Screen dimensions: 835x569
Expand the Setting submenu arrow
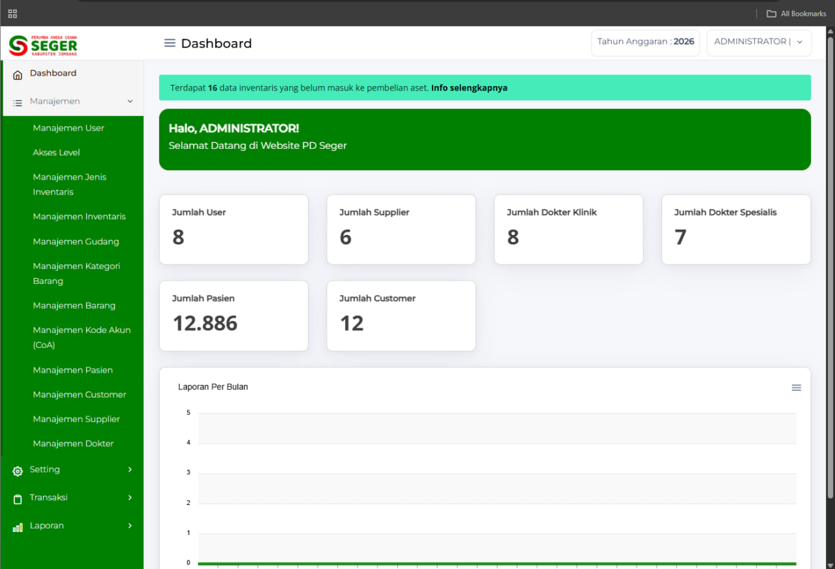point(130,469)
